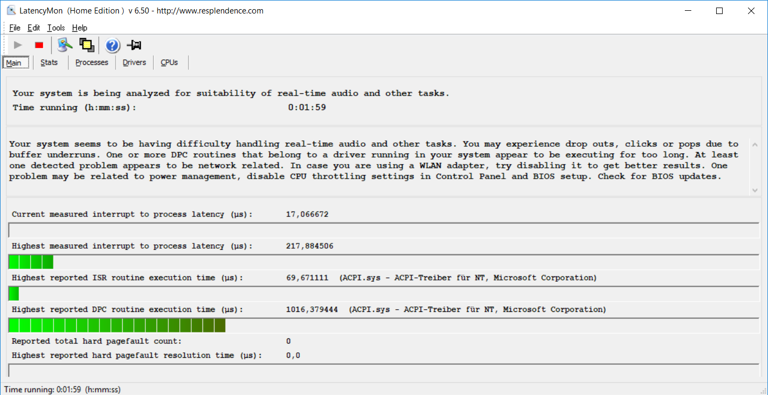Click the highest ISR execution time bar
This screenshot has width=768, height=395.
14,294
